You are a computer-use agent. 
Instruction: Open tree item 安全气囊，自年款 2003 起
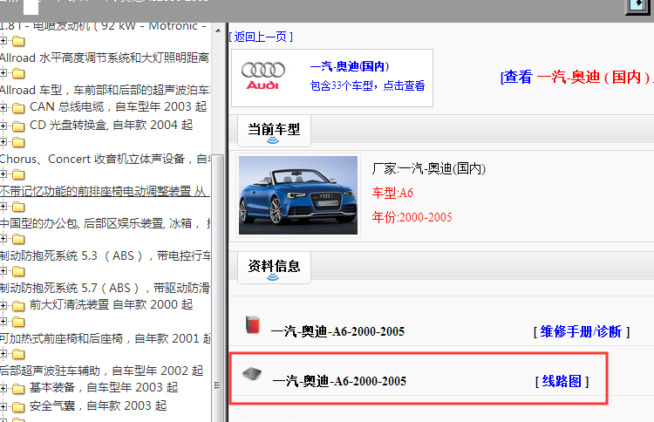pyautogui.click(x=98, y=405)
